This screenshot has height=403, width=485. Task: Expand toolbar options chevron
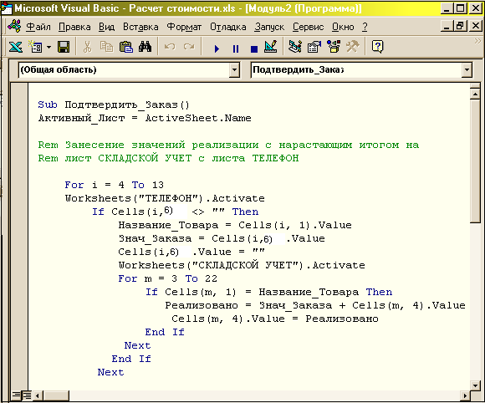(477, 40)
